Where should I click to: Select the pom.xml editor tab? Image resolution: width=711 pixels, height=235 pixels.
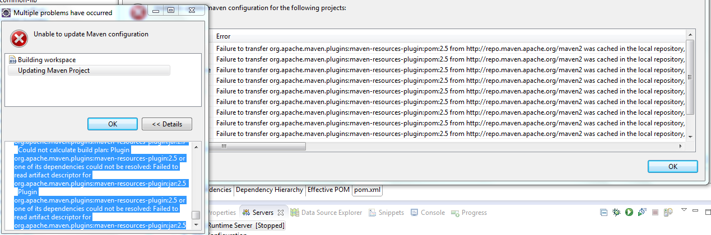(x=367, y=190)
